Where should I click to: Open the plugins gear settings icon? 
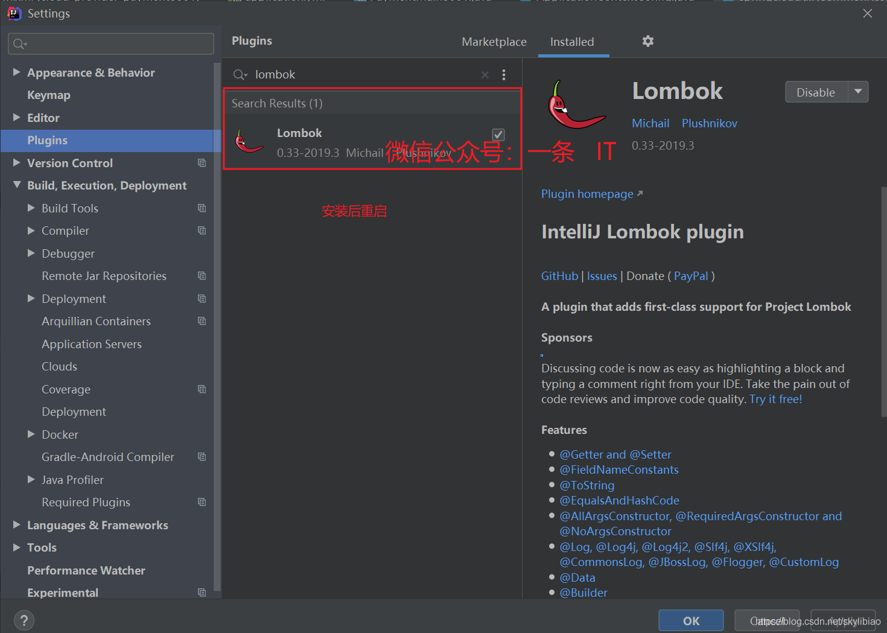coord(647,41)
